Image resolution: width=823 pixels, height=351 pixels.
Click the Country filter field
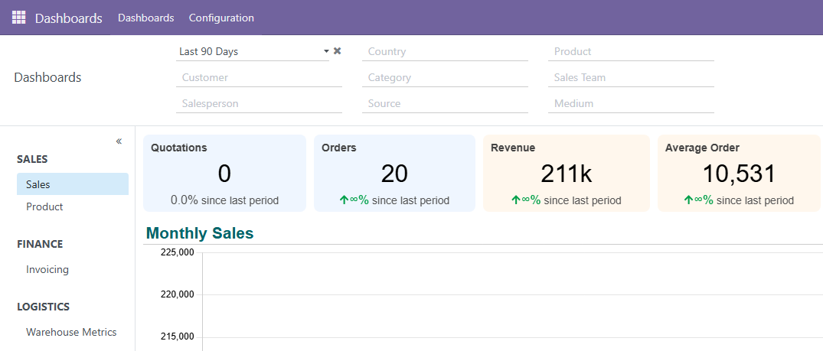pyautogui.click(x=445, y=52)
